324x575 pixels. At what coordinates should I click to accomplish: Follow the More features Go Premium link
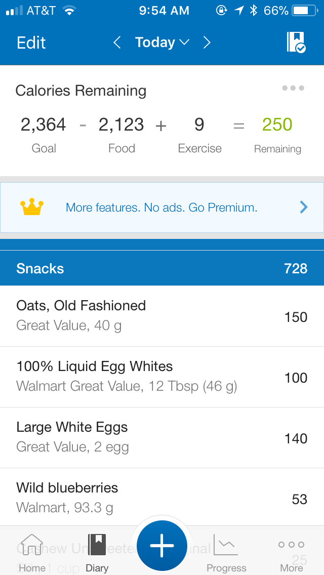click(x=161, y=208)
